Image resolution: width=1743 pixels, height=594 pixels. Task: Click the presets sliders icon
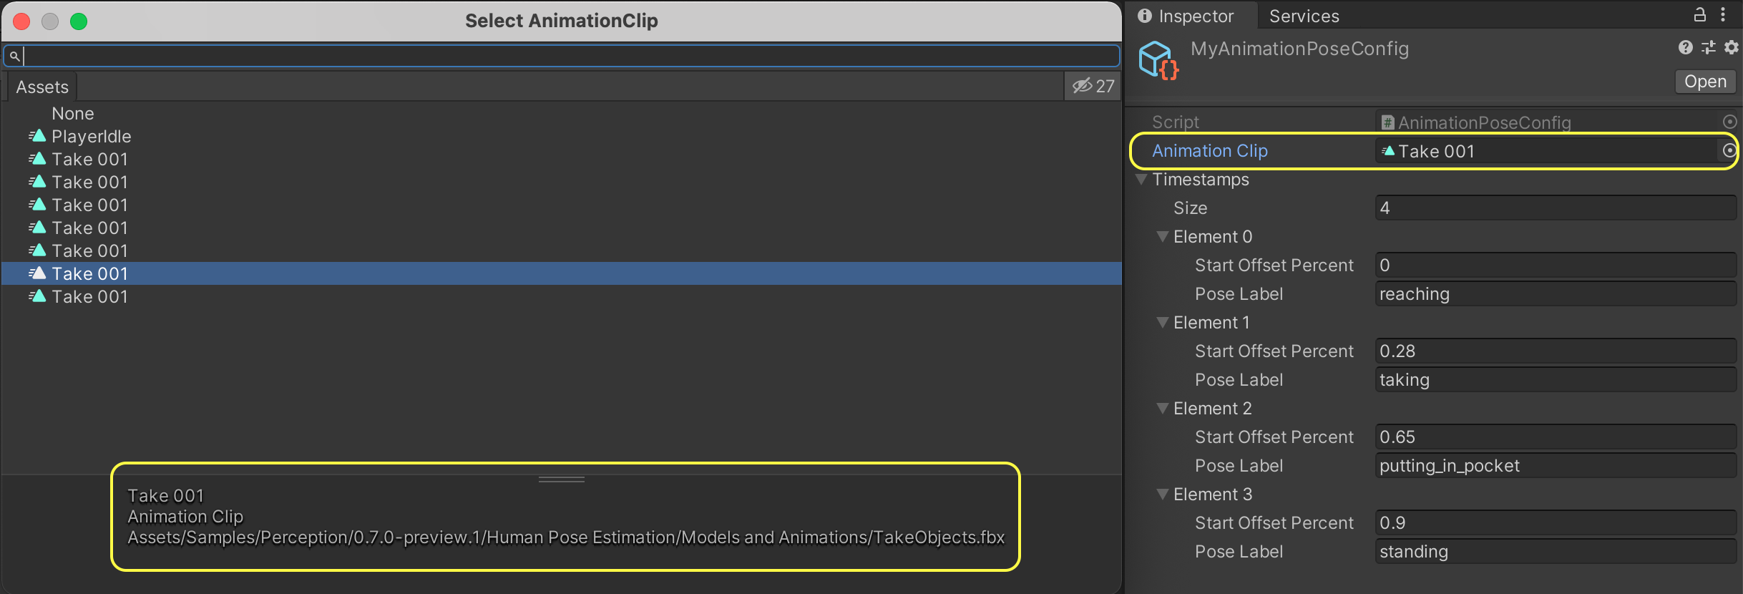coord(1708,47)
